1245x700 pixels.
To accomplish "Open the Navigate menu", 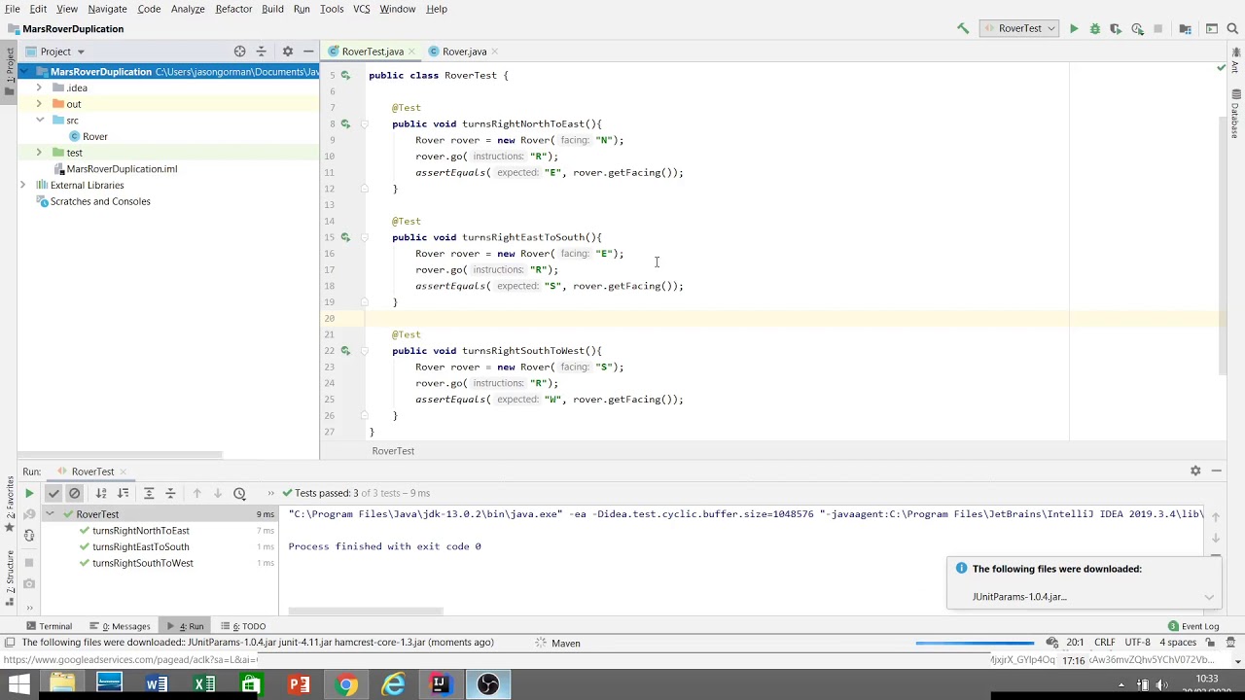I will click(x=107, y=9).
